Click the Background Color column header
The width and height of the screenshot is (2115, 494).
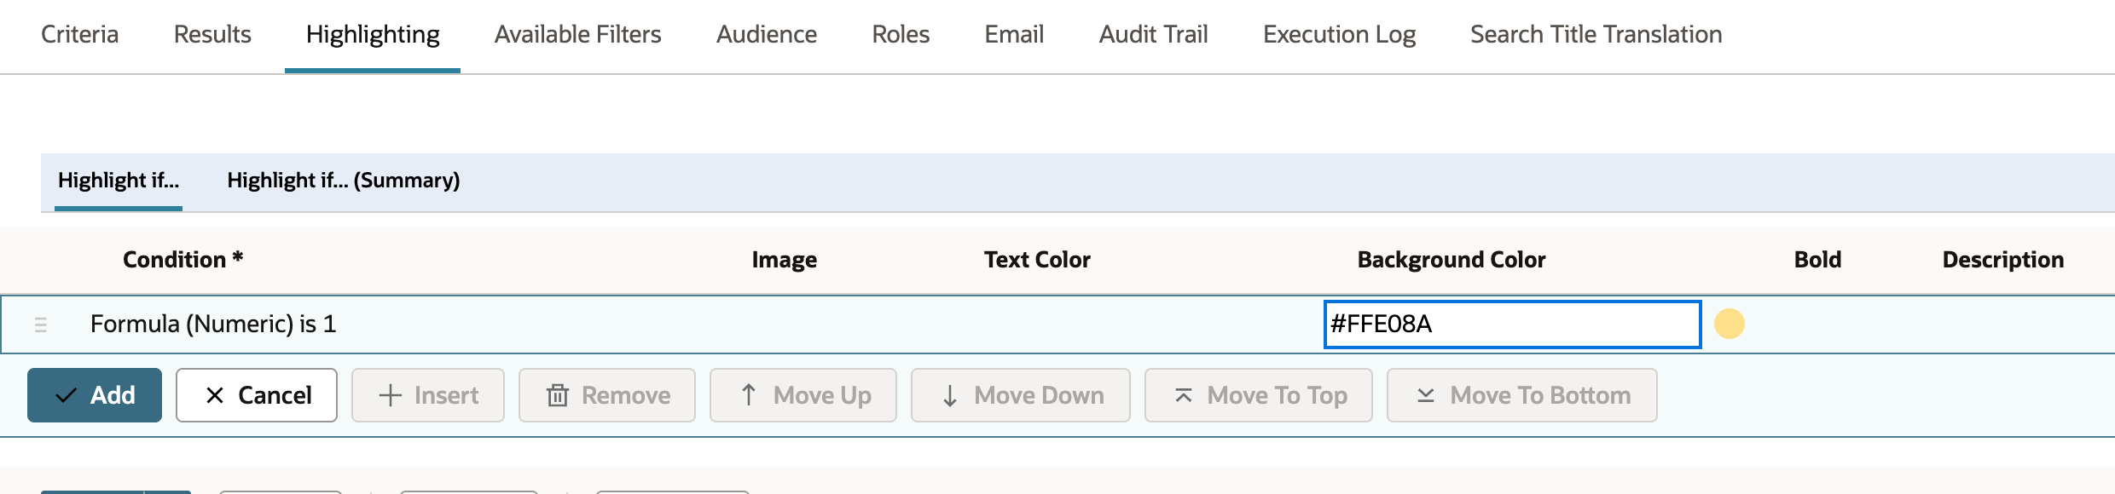[x=1452, y=260]
